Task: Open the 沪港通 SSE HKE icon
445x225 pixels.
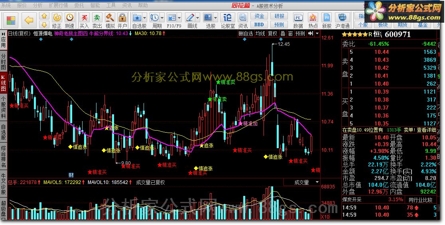Action: point(342,18)
